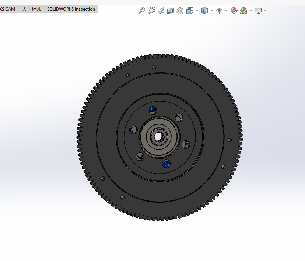Select the Zoom to Area tool
Screen dimensions: 305x261
point(151,11)
